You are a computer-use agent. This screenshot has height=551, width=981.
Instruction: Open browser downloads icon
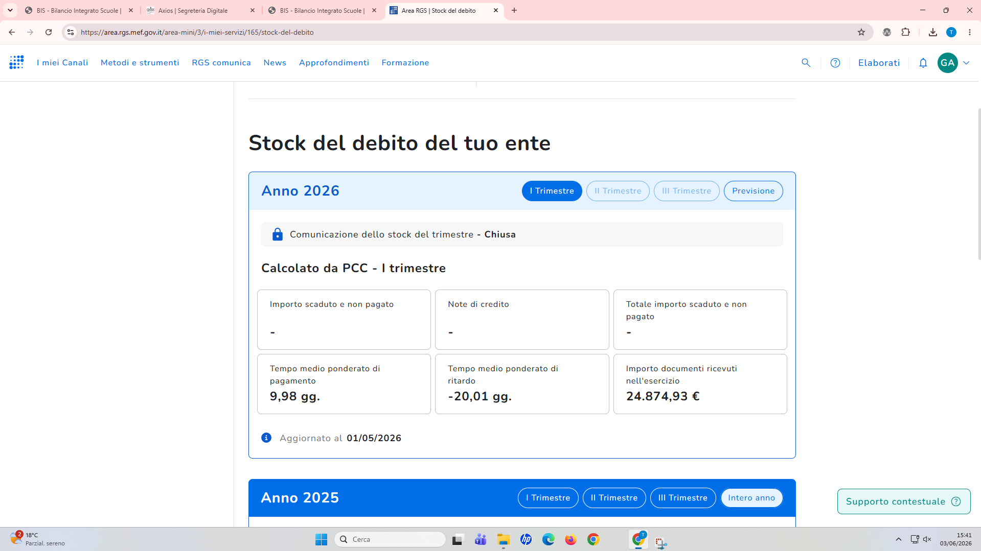pos(932,32)
